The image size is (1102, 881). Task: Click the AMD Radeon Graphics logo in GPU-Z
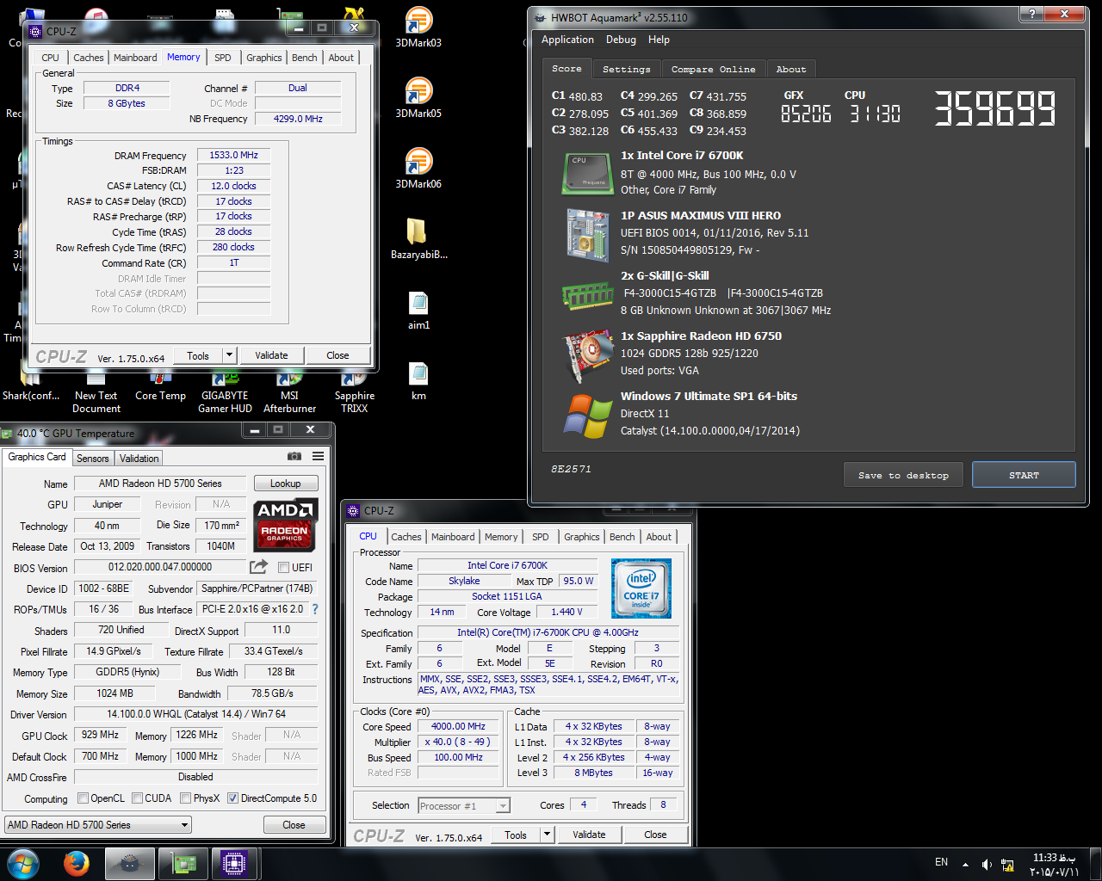[x=288, y=524]
